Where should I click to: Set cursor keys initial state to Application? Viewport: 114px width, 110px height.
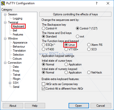point(73,64)
